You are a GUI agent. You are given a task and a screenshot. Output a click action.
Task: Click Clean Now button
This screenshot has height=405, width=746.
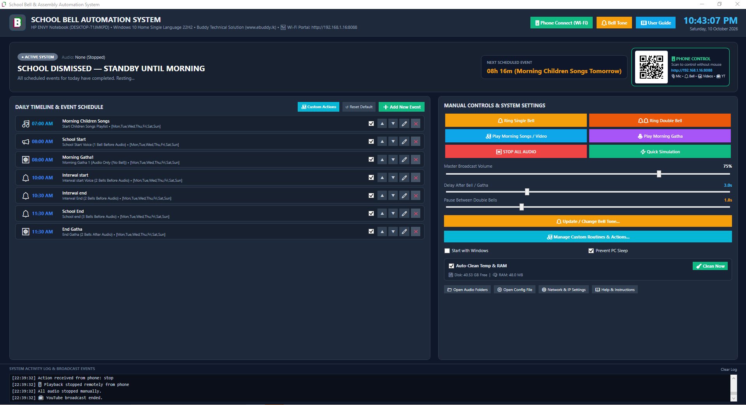pos(710,266)
